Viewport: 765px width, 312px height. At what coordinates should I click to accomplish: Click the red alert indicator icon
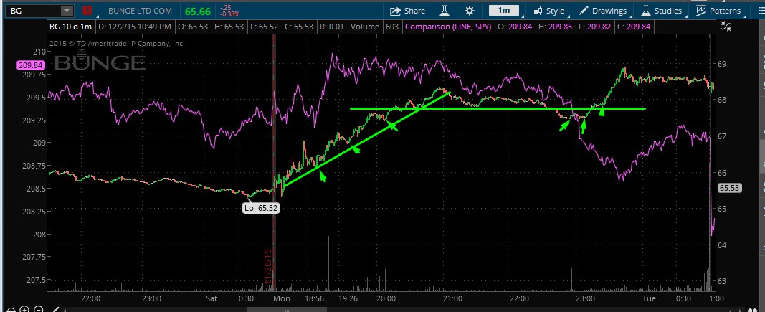(87, 10)
